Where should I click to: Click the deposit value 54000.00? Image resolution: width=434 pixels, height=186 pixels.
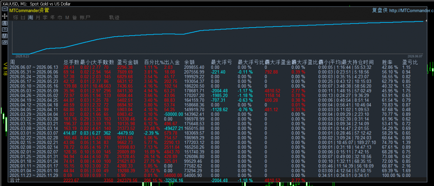(173, 175)
